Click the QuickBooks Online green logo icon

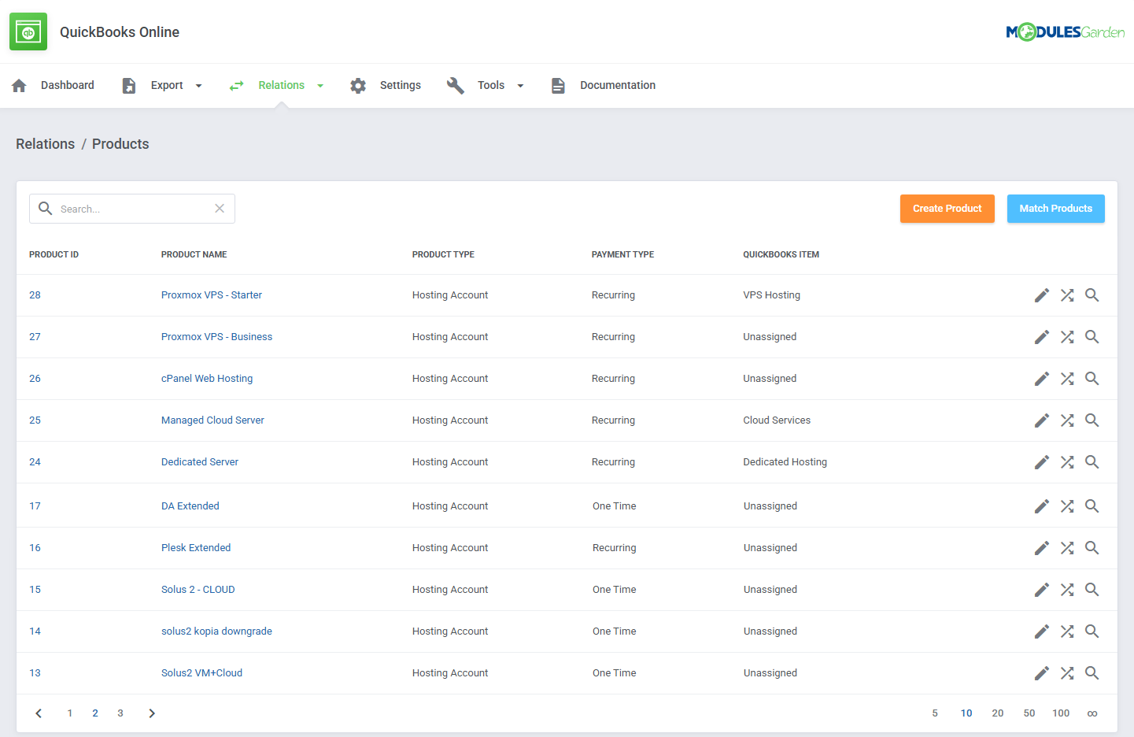coord(28,31)
